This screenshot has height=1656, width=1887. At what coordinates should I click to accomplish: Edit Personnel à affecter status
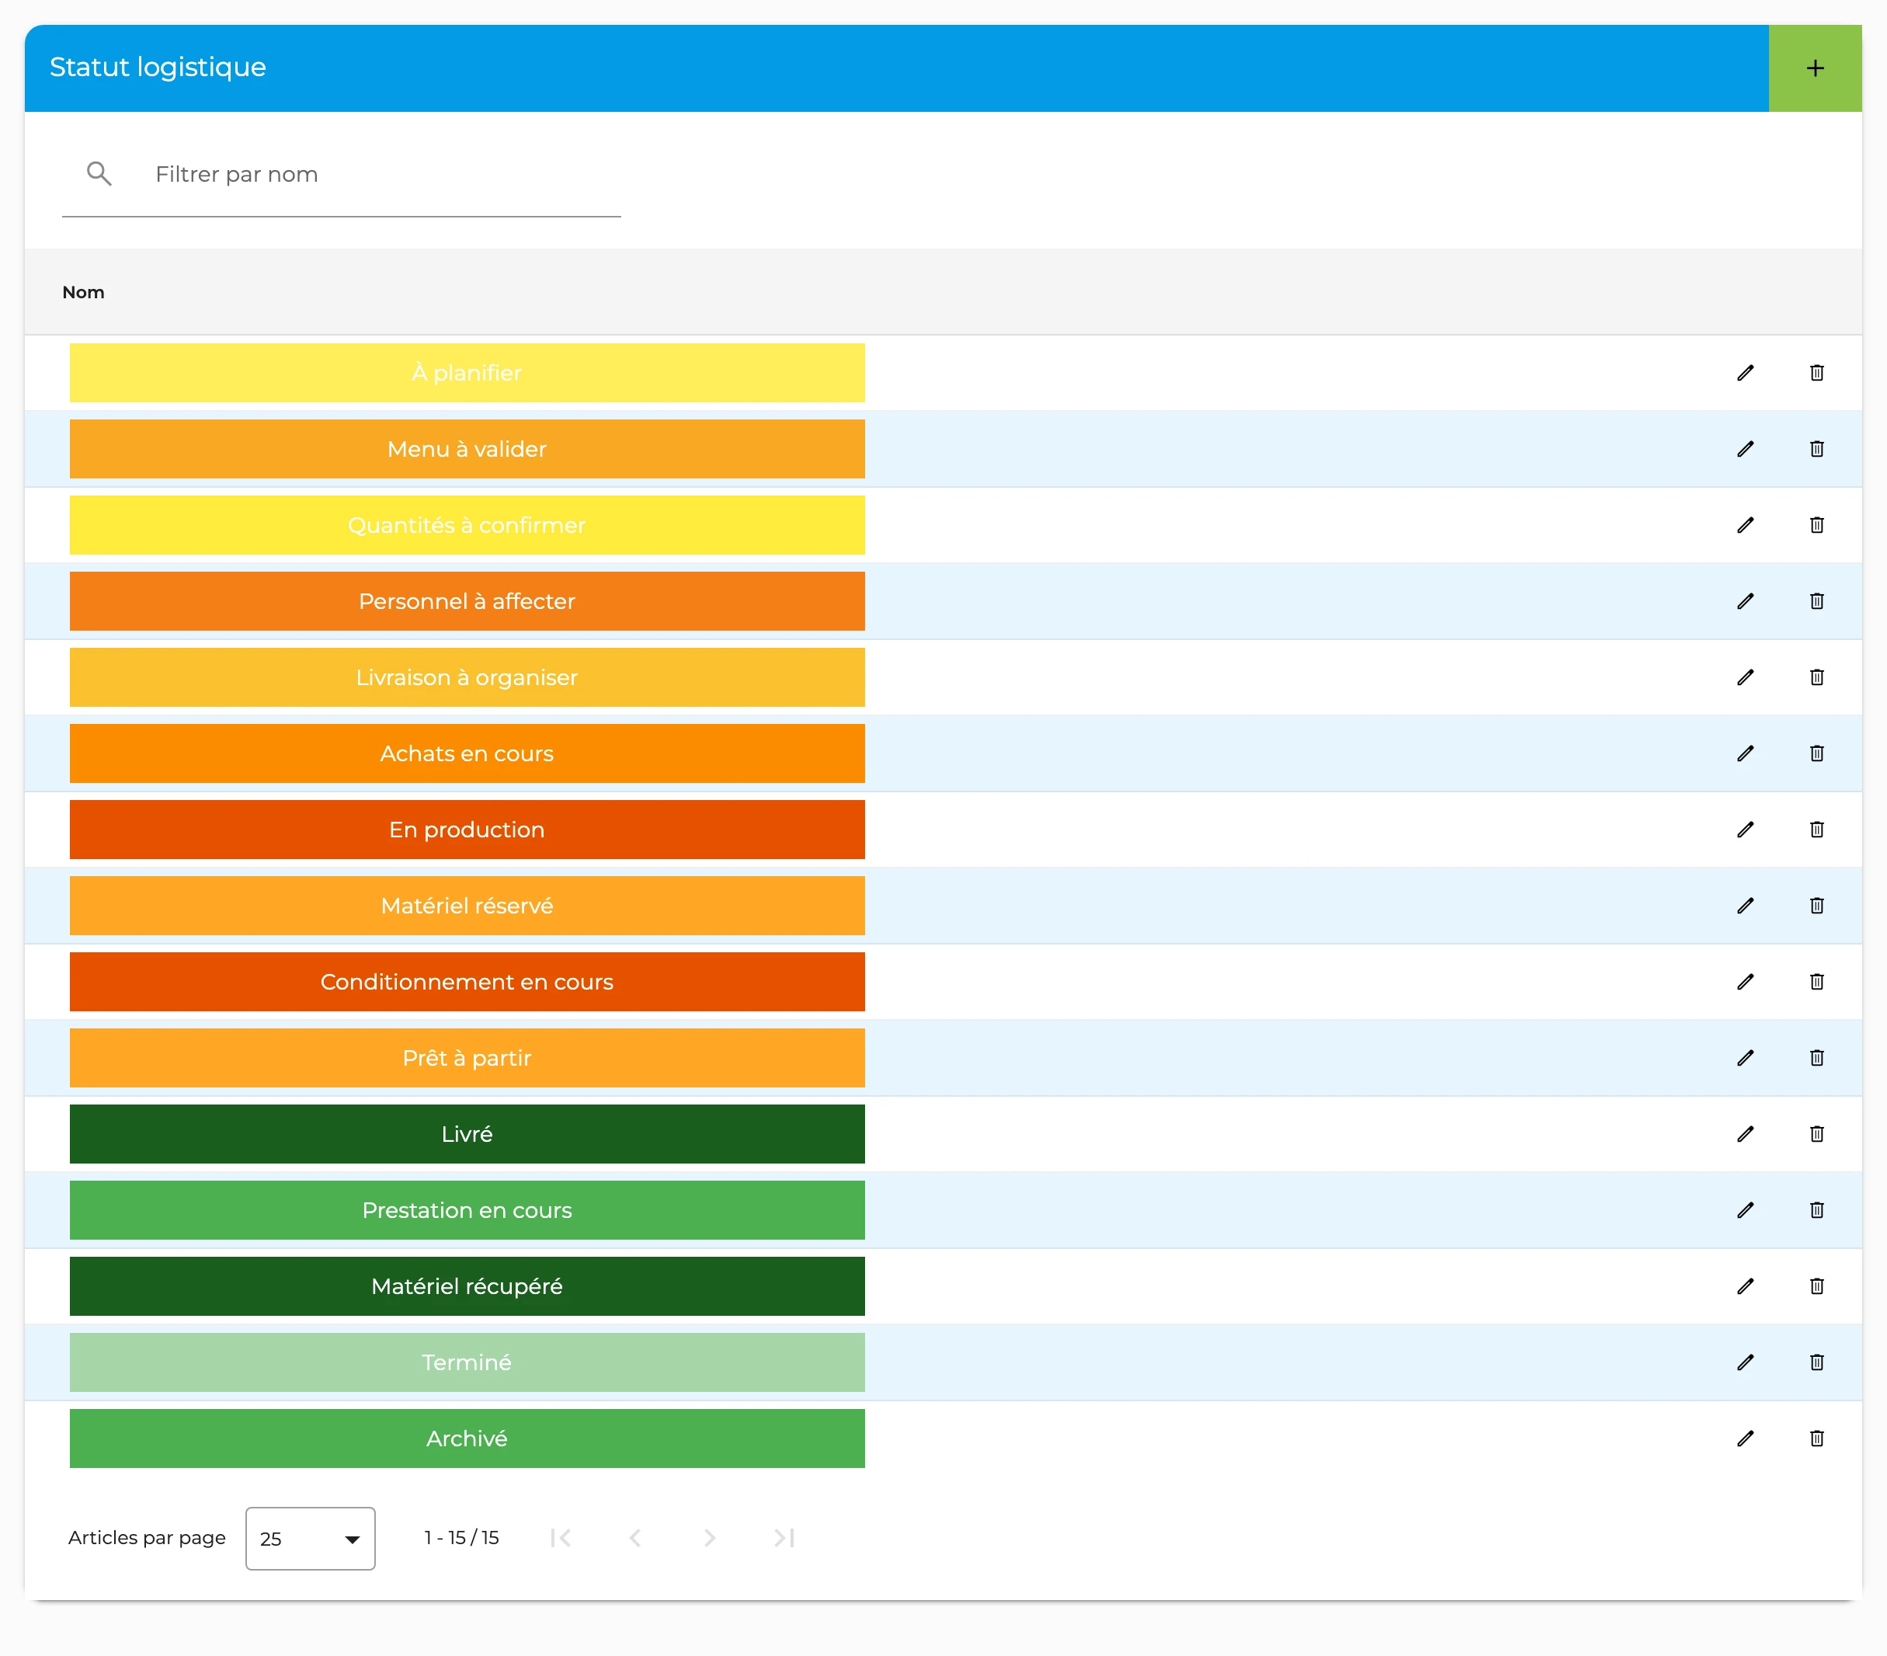tap(1745, 601)
